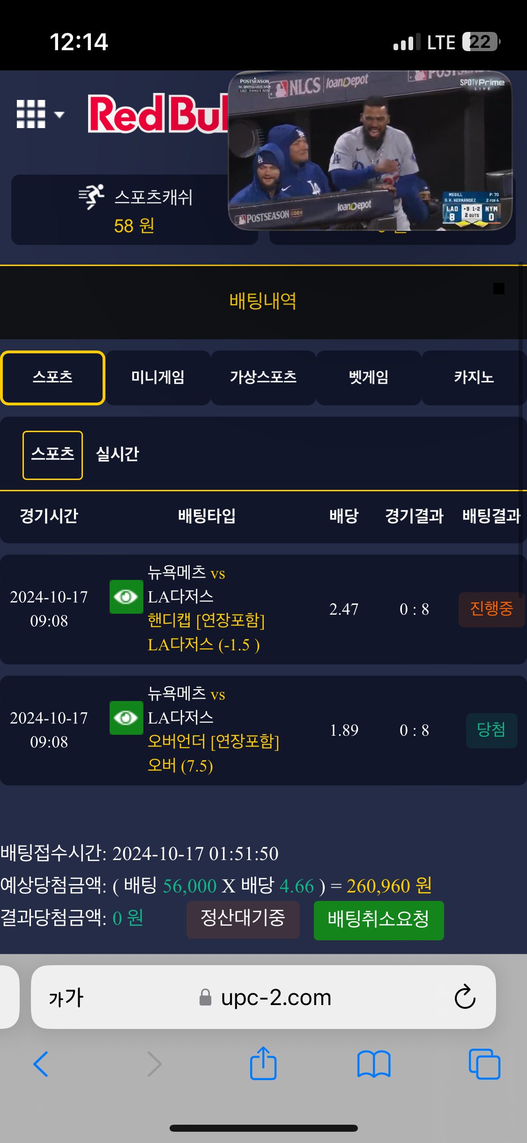527x1143 pixels.
Task: Go back with Safari back arrow
Action: pos(41,1064)
